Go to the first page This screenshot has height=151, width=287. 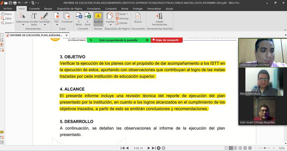tap(123, 148)
